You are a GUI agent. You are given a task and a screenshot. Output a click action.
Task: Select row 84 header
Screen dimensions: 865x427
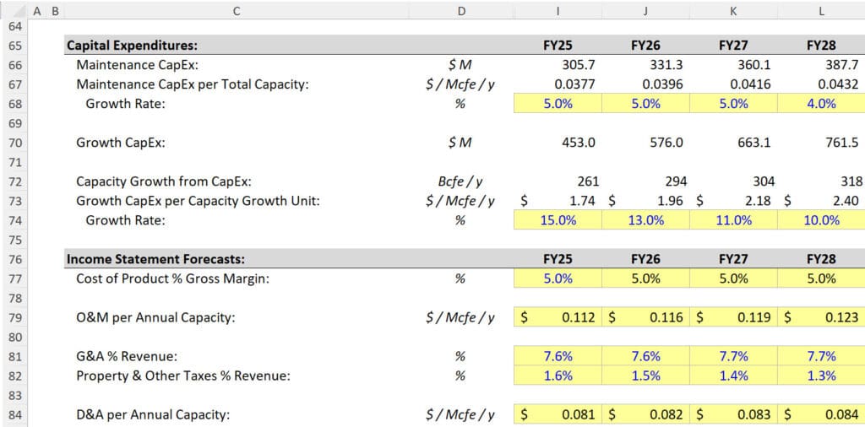14,414
